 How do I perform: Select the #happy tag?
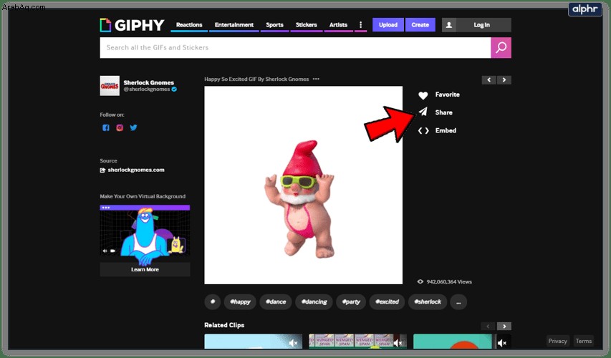click(x=240, y=302)
